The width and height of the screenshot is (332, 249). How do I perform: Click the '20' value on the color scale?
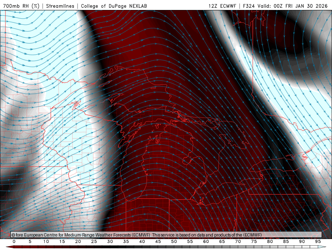pyautogui.click(x=78, y=242)
